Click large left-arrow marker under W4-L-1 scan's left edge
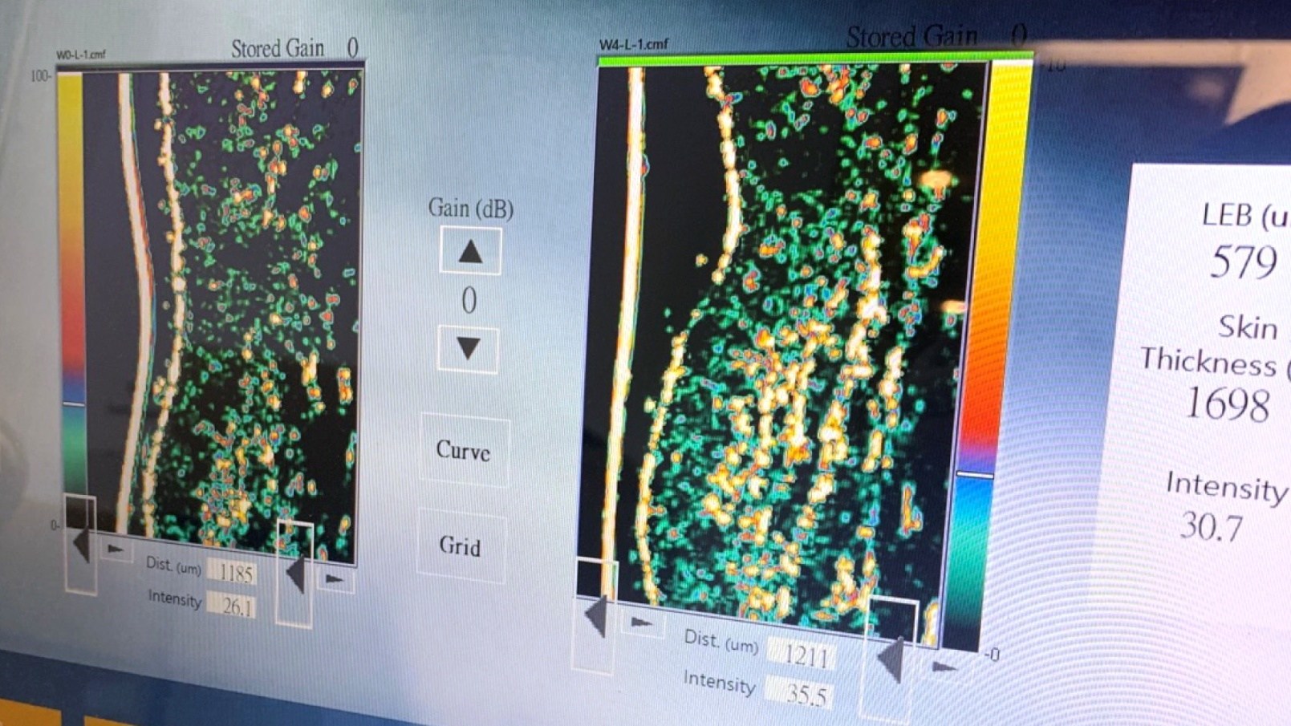 [595, 616]
